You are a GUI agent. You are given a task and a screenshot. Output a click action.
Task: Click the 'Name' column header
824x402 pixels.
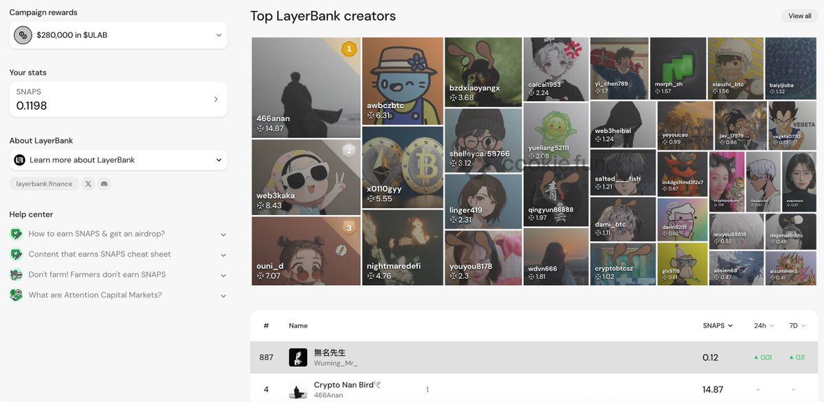click(298, 326)
